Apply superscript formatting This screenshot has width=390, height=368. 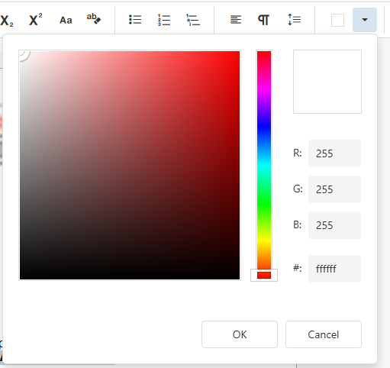coord(36,20)
